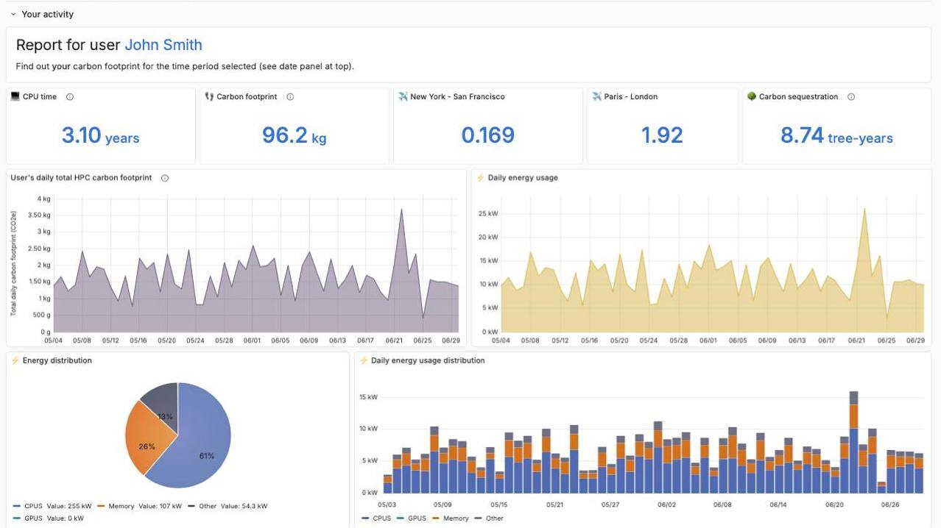Click the footprints icon beside Carbon footprint
The height and width of the screenshot is (528, 941).
(209, 96)
